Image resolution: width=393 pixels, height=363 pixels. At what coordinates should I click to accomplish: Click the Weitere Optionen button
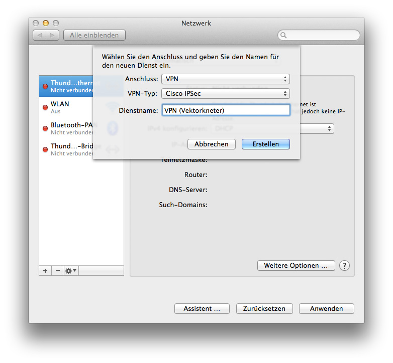click(296, 266)
